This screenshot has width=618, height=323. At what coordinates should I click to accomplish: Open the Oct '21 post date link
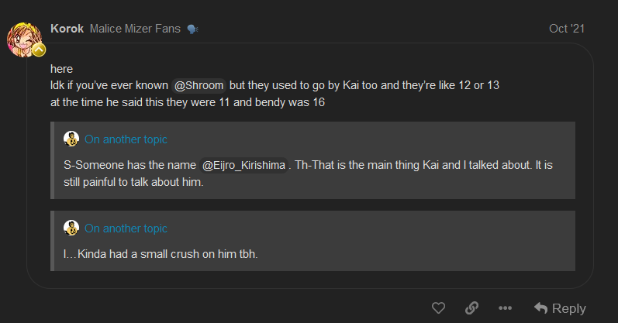point(567,29)
